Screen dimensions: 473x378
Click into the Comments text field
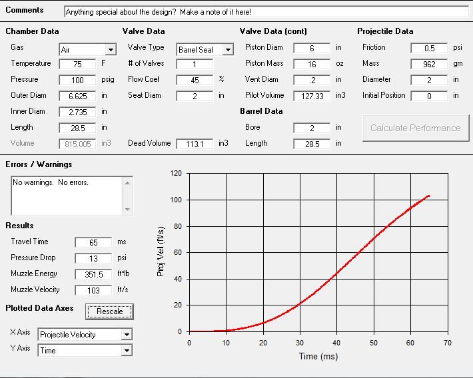(266, 12)
